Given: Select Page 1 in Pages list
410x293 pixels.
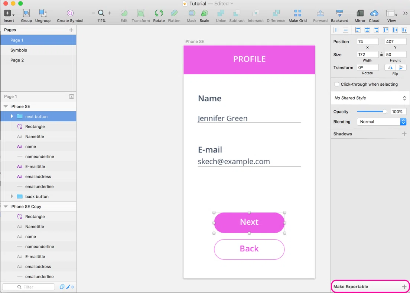Looking at the screenshot, I should click(38, 40).
